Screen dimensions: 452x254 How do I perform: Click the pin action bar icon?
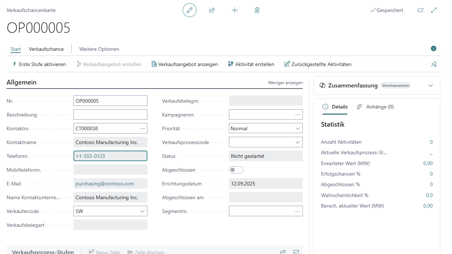pos(433,64)
